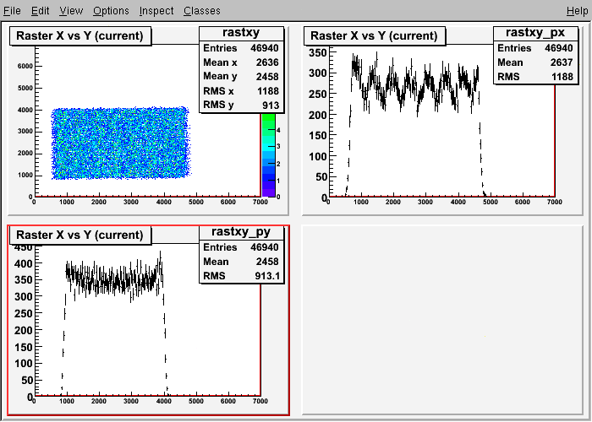
Task: Click the 6000 label on rastxy y-axis
Action: [x=25, y=67]
